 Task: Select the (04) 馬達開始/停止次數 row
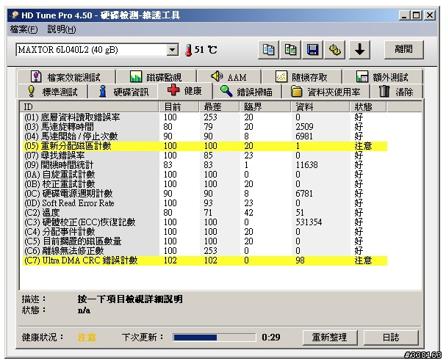coord(205,136)
